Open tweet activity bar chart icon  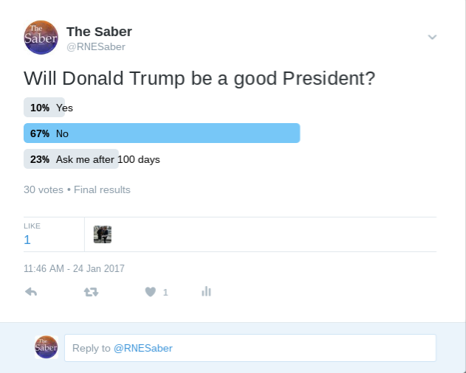click(x=206, y=291)
